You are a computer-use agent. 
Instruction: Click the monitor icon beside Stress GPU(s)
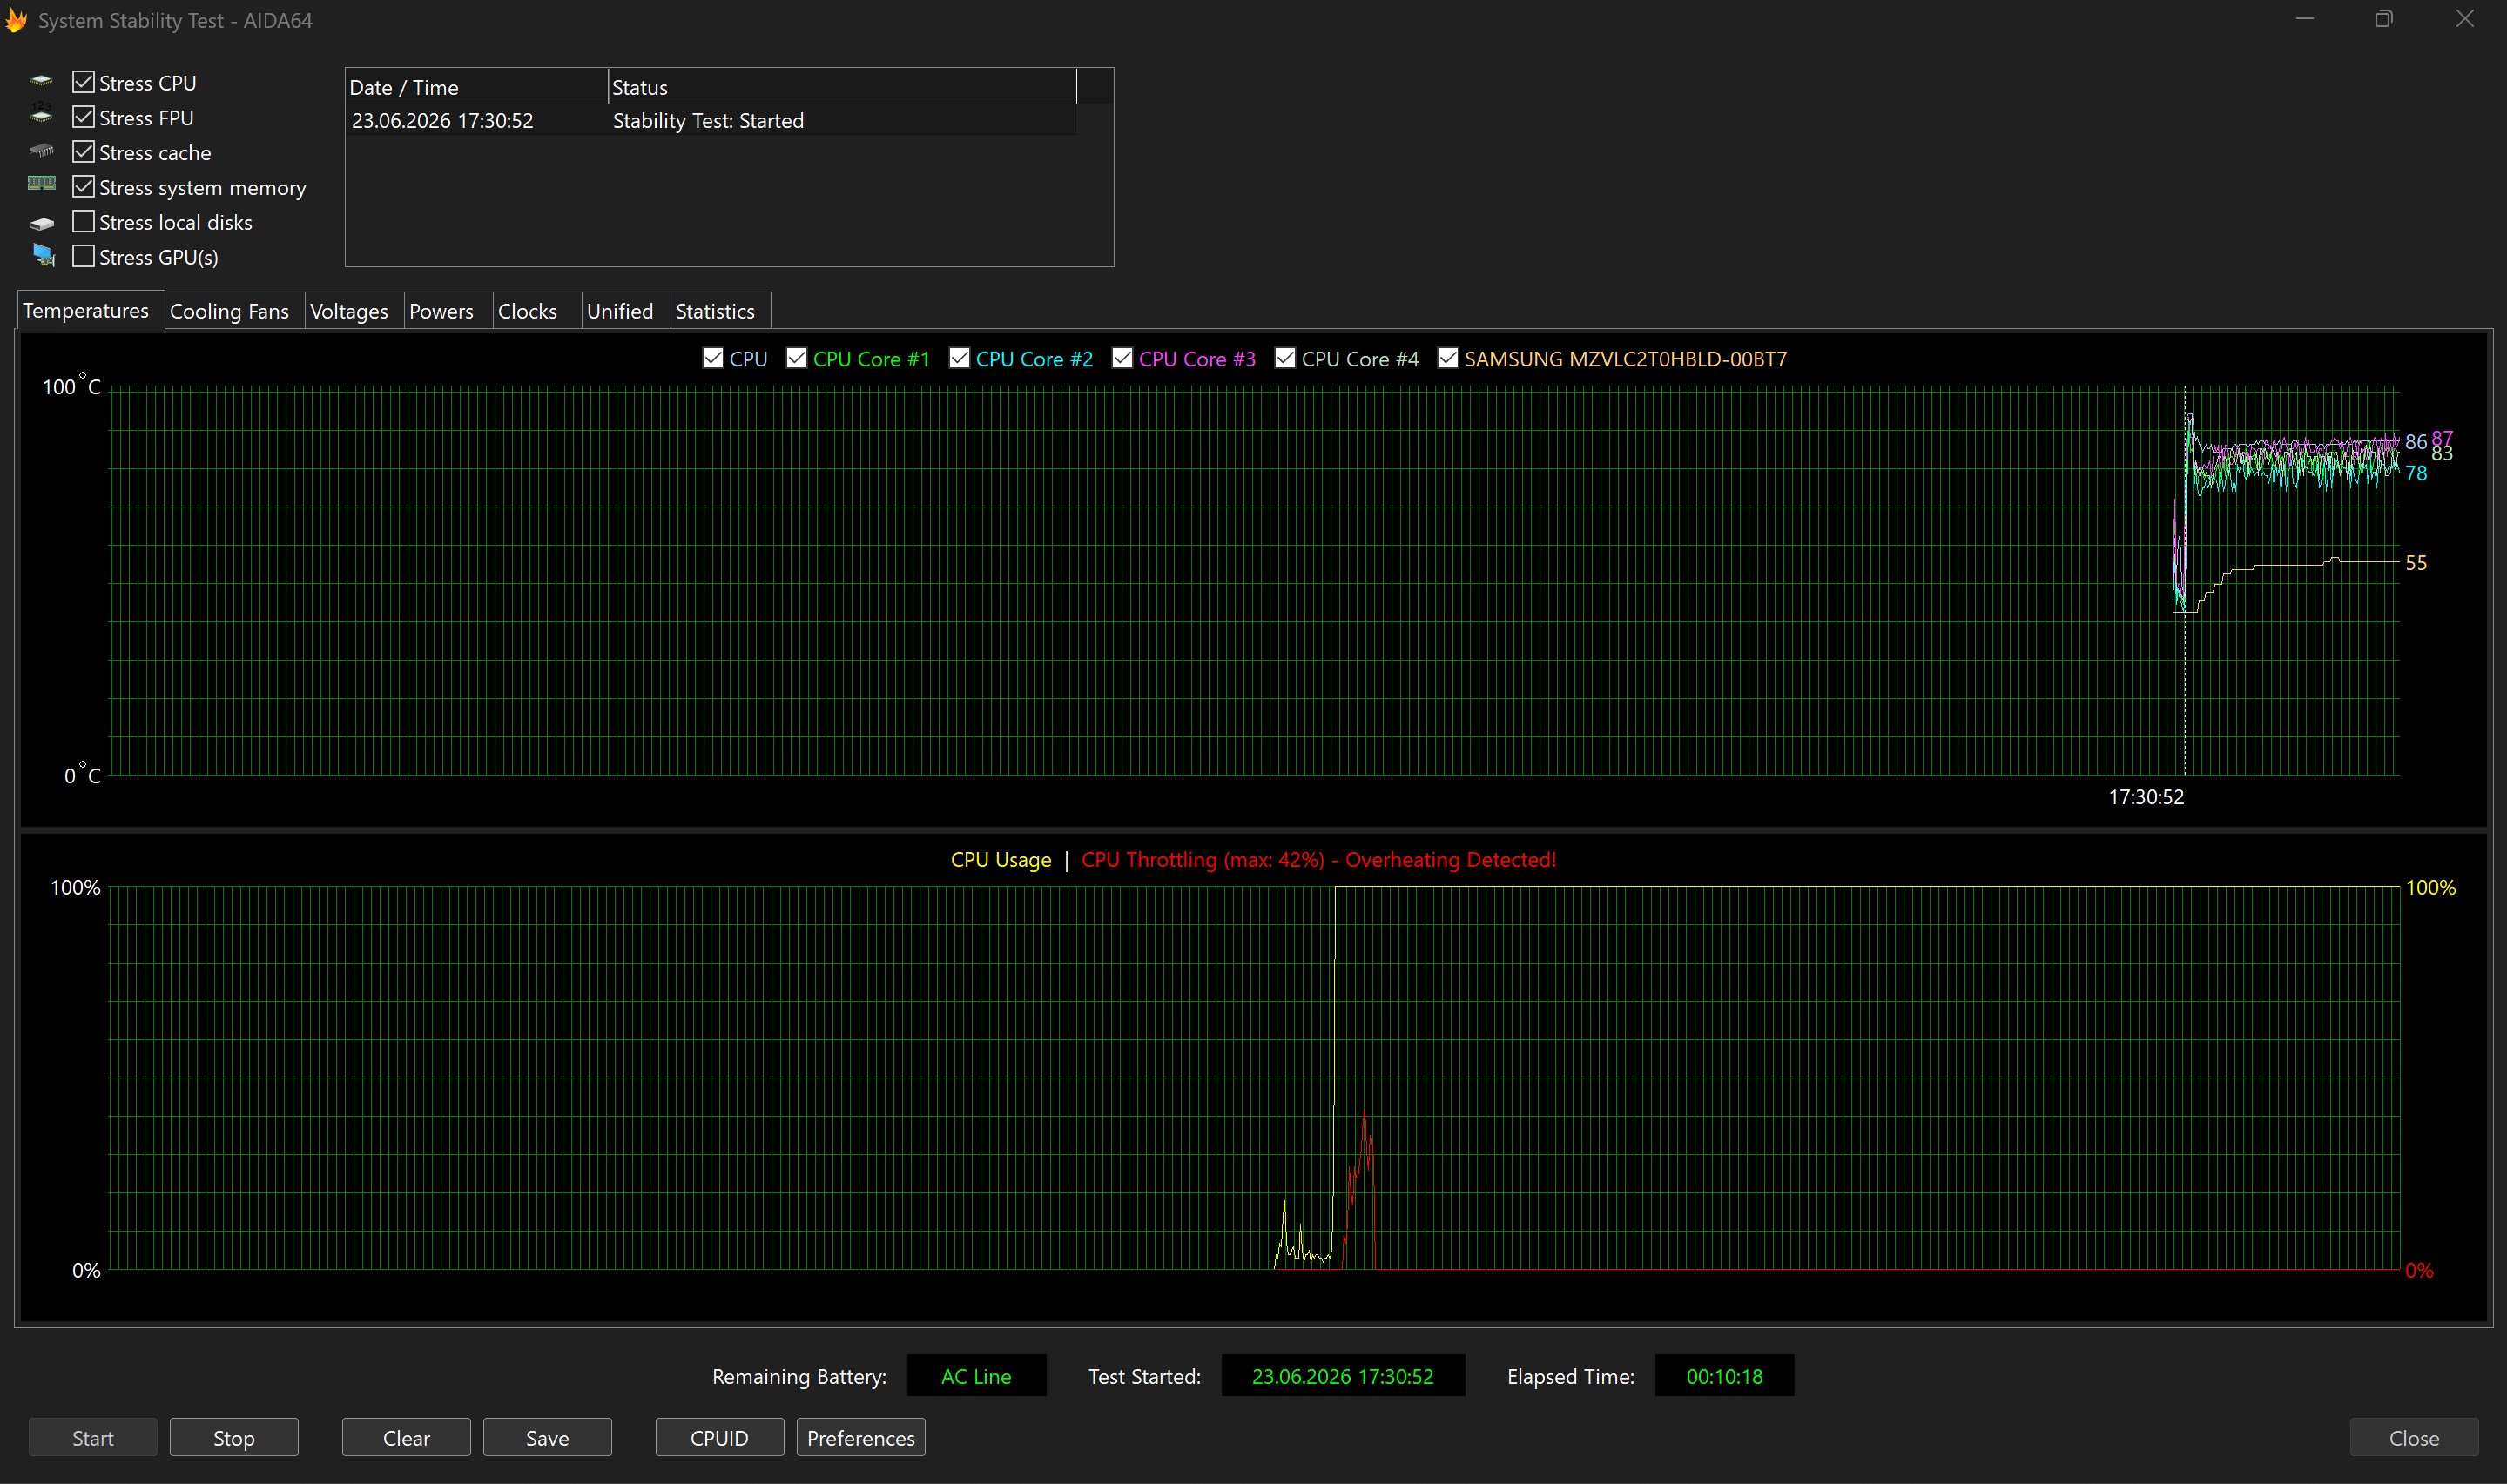[x=43, y=255]
